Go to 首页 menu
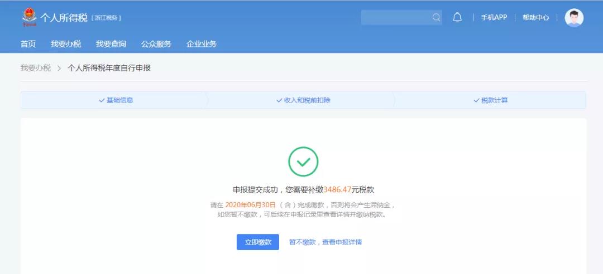 pos(28,44)
